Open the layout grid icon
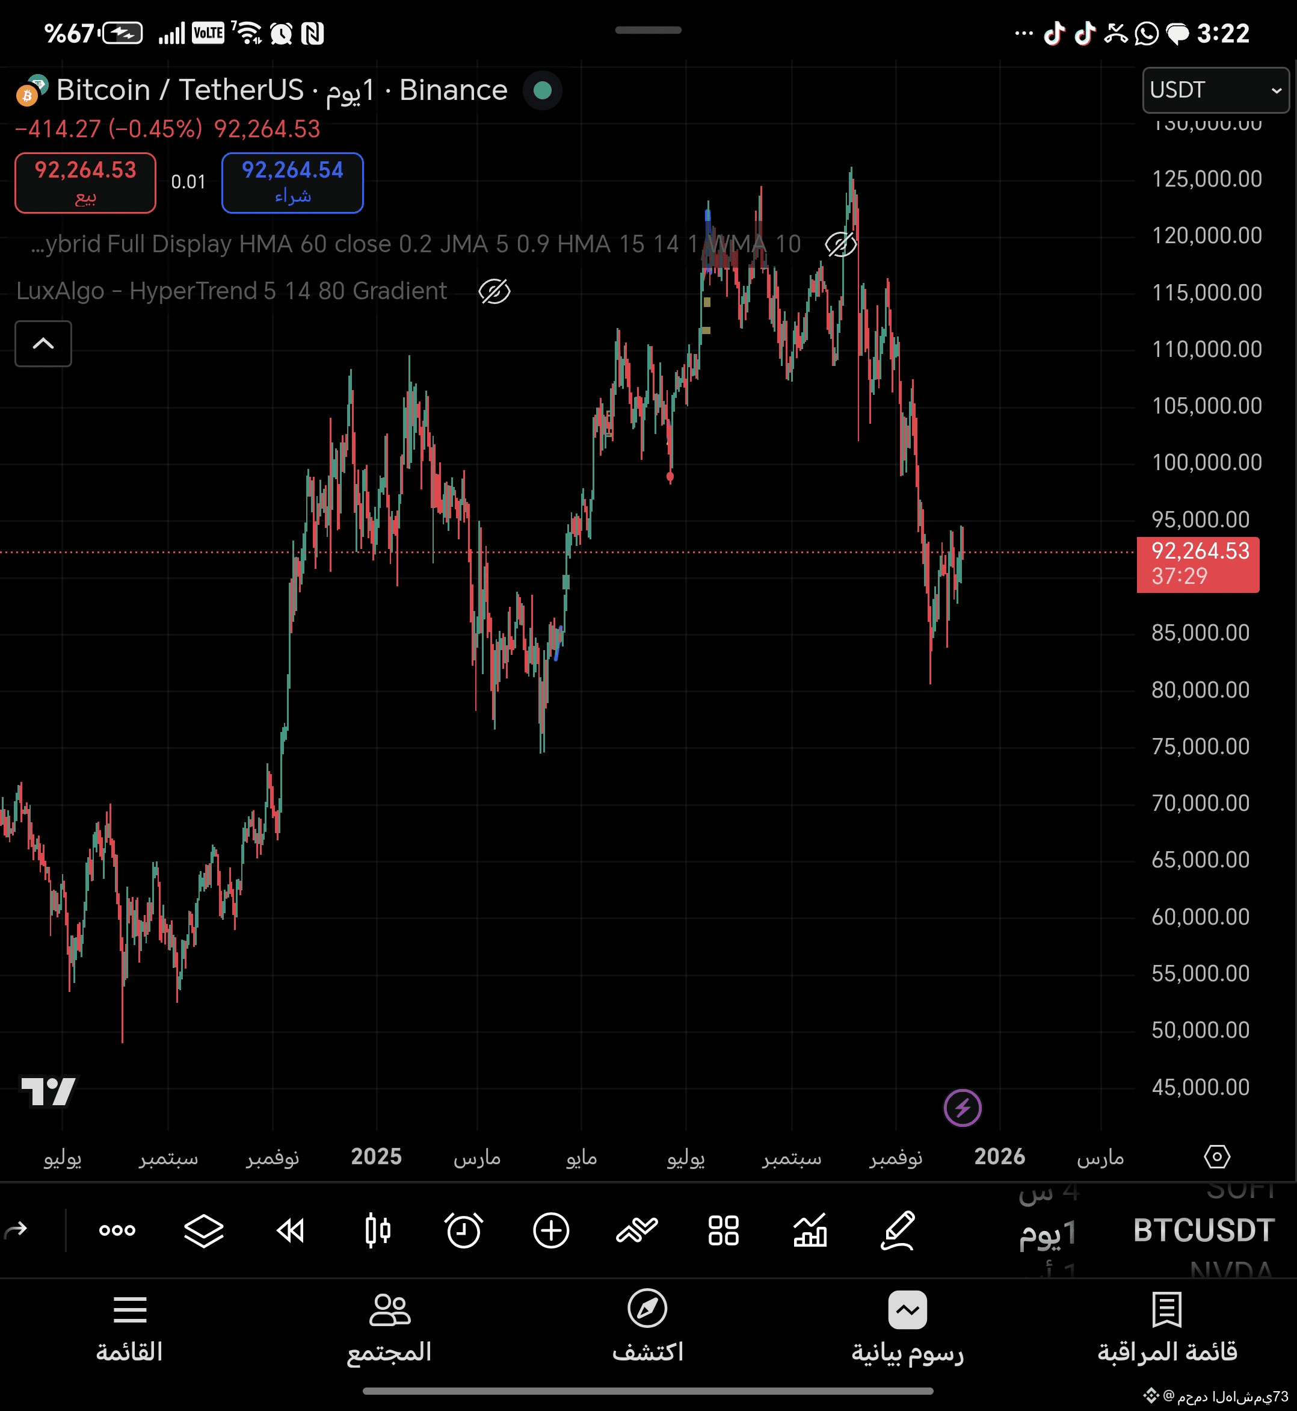The image size is (1297, 1411). pyautogui.click(x=724, y=1230)
